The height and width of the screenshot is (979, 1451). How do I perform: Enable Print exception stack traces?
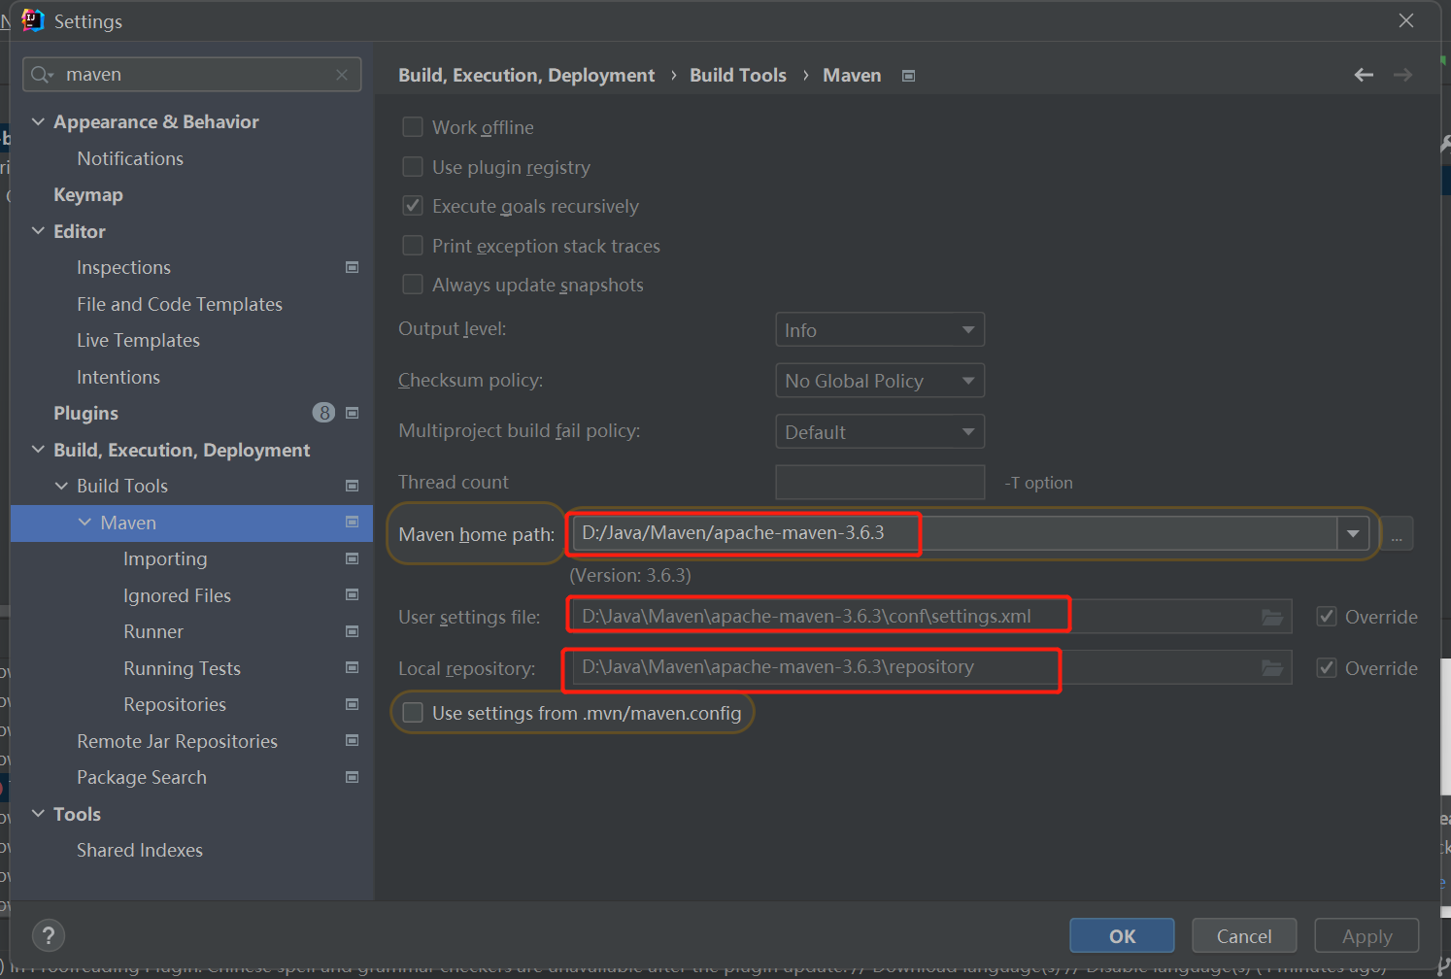(413, 246)
